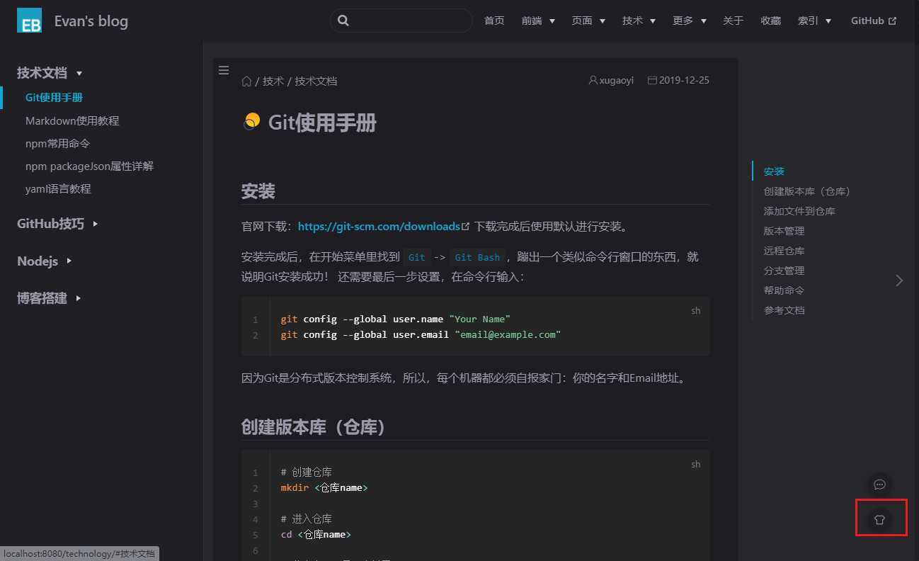Click the GitHub external link icon

[x=892, y=21]
